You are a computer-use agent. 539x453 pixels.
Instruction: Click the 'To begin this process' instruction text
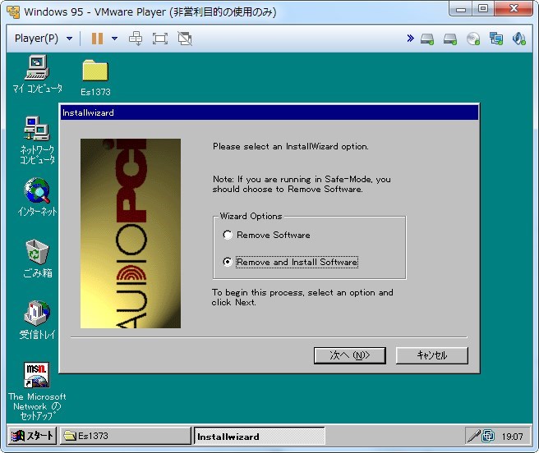[x=302, y=297]
